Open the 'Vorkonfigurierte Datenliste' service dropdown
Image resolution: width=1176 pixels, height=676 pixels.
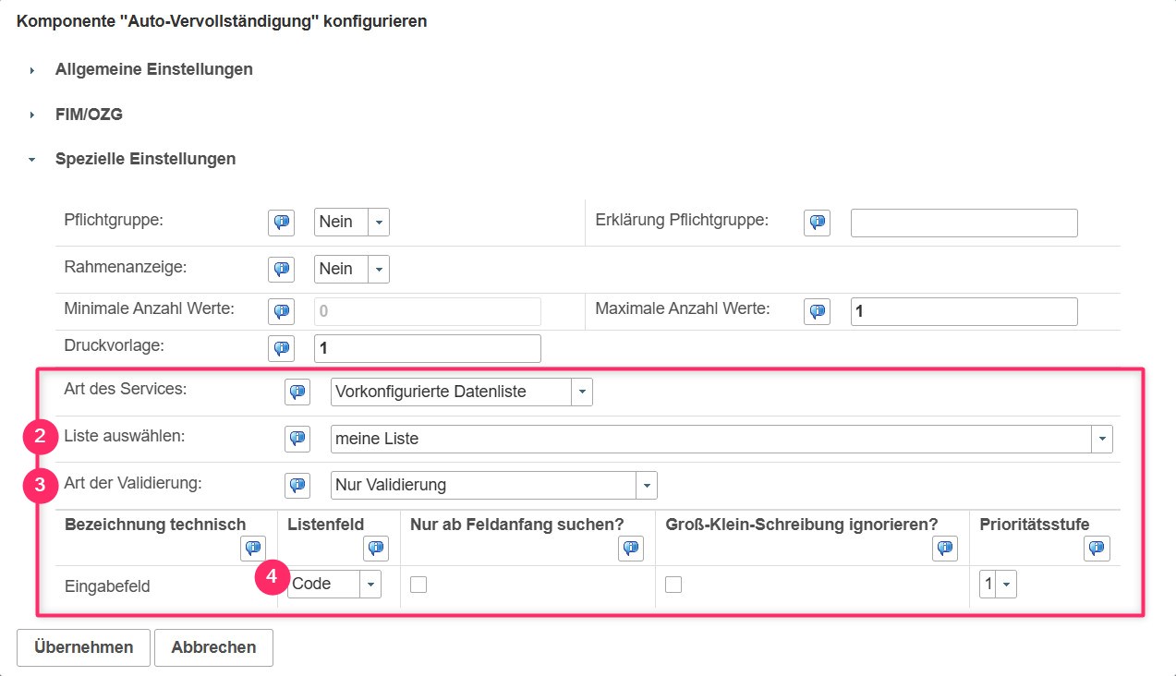[x=462, y=392]
